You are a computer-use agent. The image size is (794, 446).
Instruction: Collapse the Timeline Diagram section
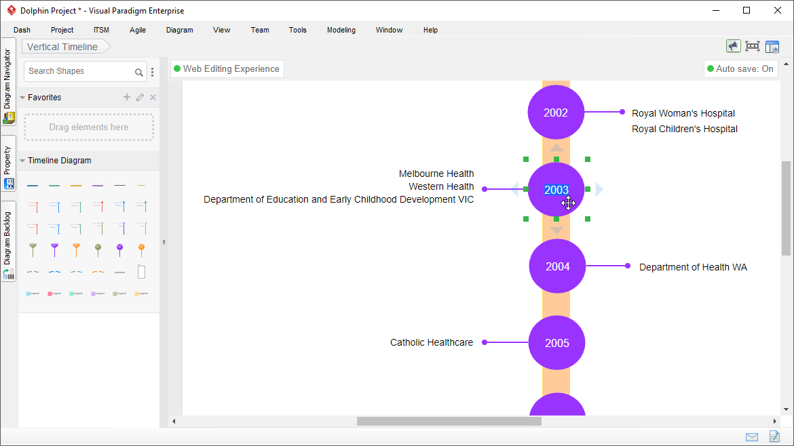point(22,161)
